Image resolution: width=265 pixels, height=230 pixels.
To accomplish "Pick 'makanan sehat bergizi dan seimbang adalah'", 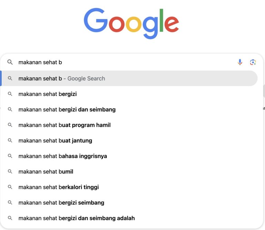I will pyautogui.click(x=77, y=218).
